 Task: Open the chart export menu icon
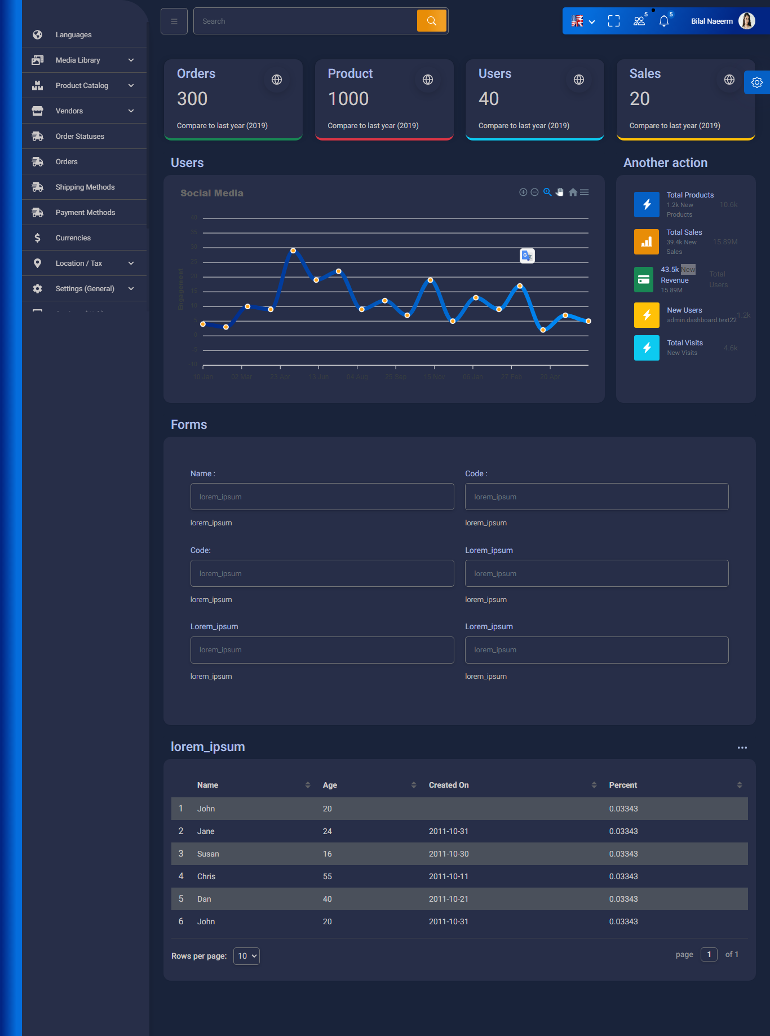(585, 192)
